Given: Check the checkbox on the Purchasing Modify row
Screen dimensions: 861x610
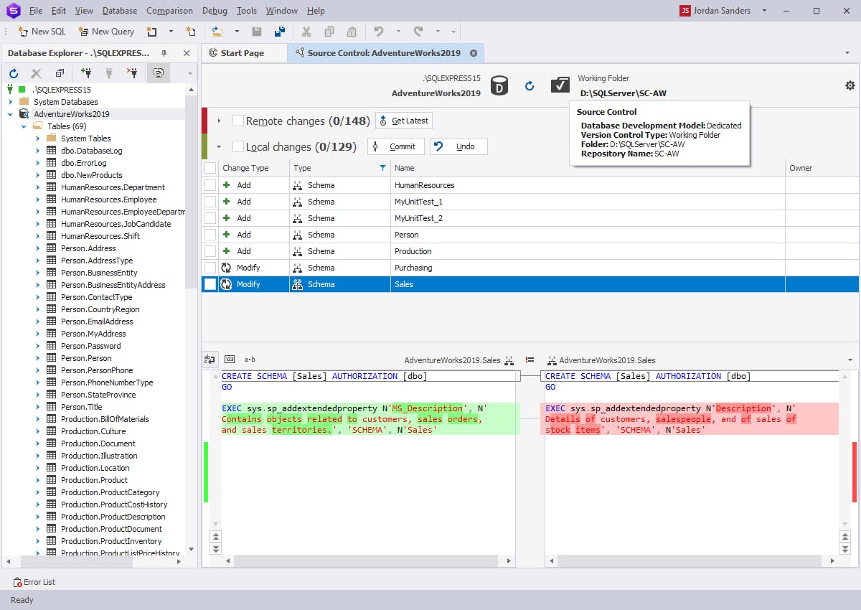Looking at the screenshot, I should 209,267.
